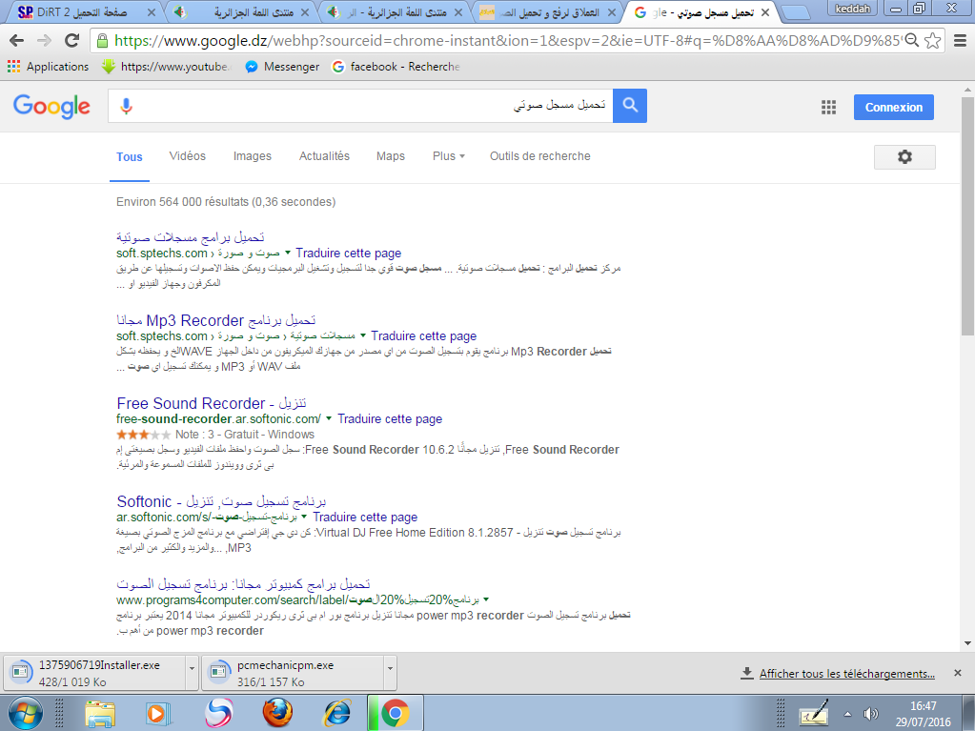Expand the arrow beside pcmechanicpm.exe download
Screen dimensions: 975x731
[x=389, y=673]
